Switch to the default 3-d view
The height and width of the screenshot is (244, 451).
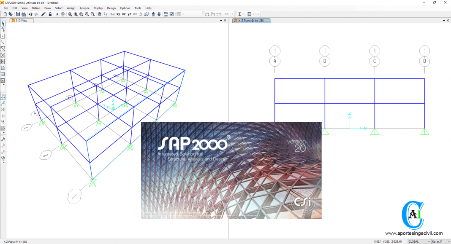tap(112, 14)
